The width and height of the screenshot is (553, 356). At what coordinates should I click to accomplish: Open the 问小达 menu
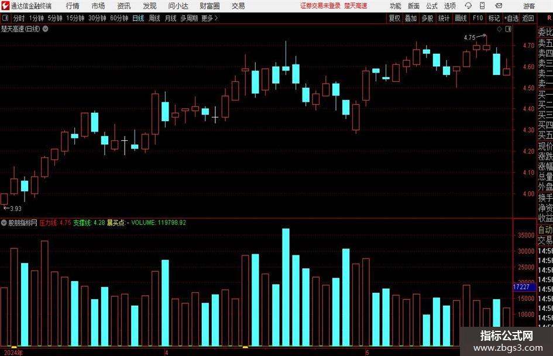tap(178, 6)
